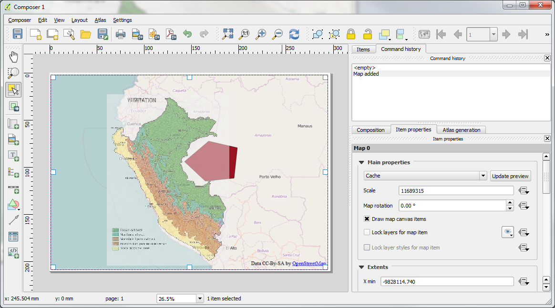This screenshot has width=555, height=308.
Task: Select the Add arrow tool
Action: point(13,220)
